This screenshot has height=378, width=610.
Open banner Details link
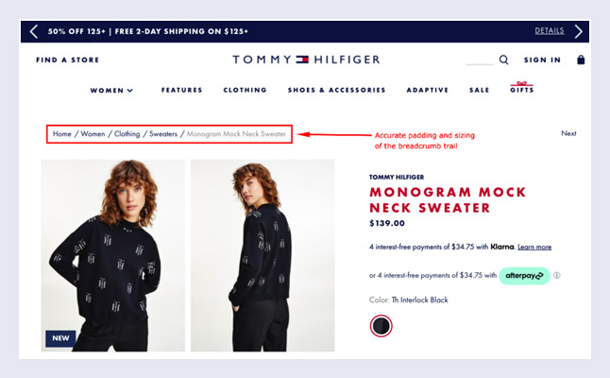[x=550, y=31]
